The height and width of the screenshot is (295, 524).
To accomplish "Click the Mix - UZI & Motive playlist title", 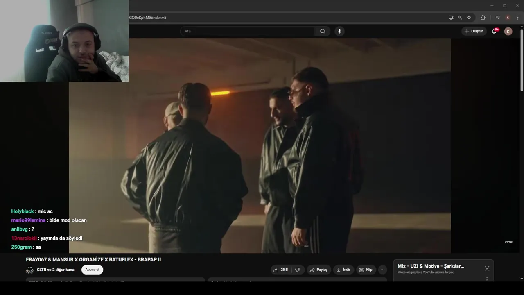I will [431, 266].
